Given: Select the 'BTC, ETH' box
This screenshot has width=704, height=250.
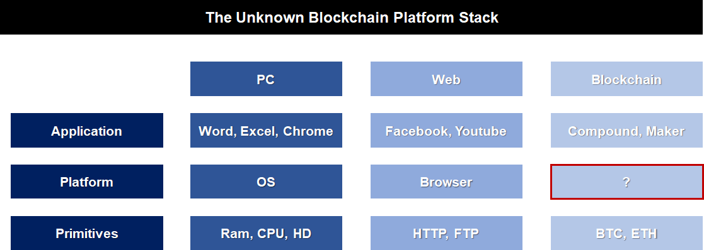Looking at the screenshot, I should (x=626, y=233).
